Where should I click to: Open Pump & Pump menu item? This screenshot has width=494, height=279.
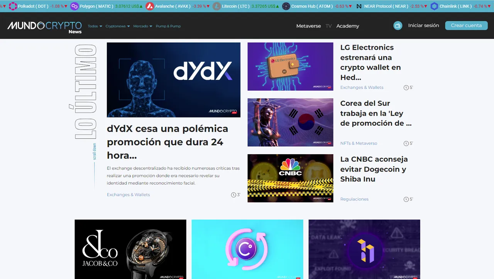(x=168, y=26)
